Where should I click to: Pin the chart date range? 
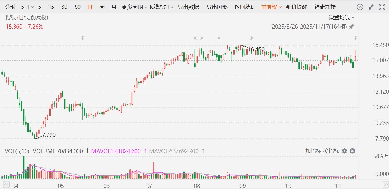[351, 27]
